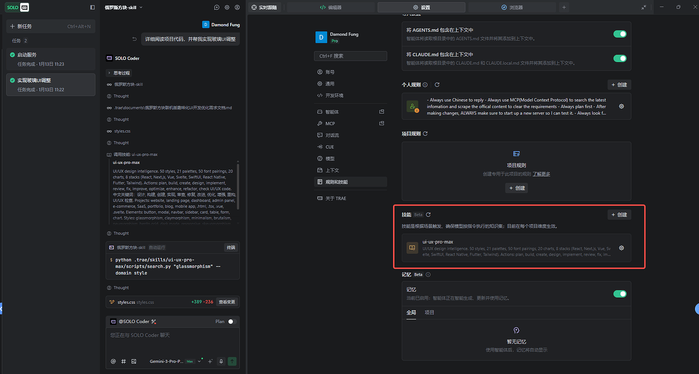
Task: Click the undo arrow beside the user message
Action: (134, 39)
